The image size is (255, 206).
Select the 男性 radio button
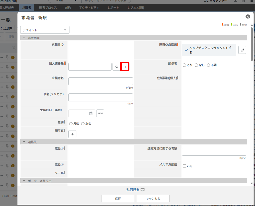tap(71, 124)
